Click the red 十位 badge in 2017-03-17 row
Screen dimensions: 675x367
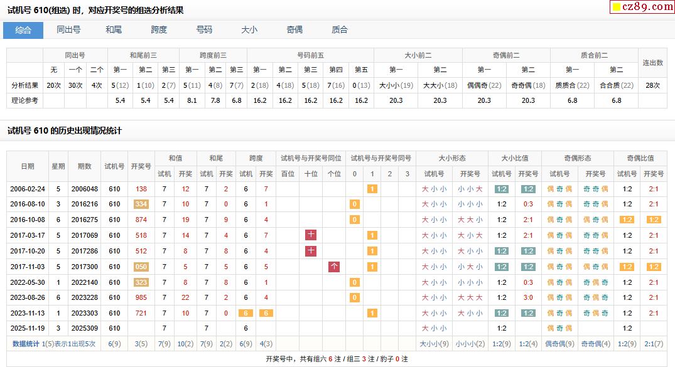[x=311, y=235]
